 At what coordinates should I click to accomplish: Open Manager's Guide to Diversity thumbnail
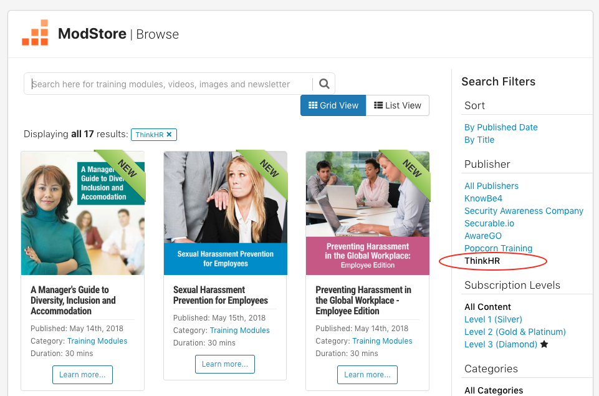pos(83,213)
